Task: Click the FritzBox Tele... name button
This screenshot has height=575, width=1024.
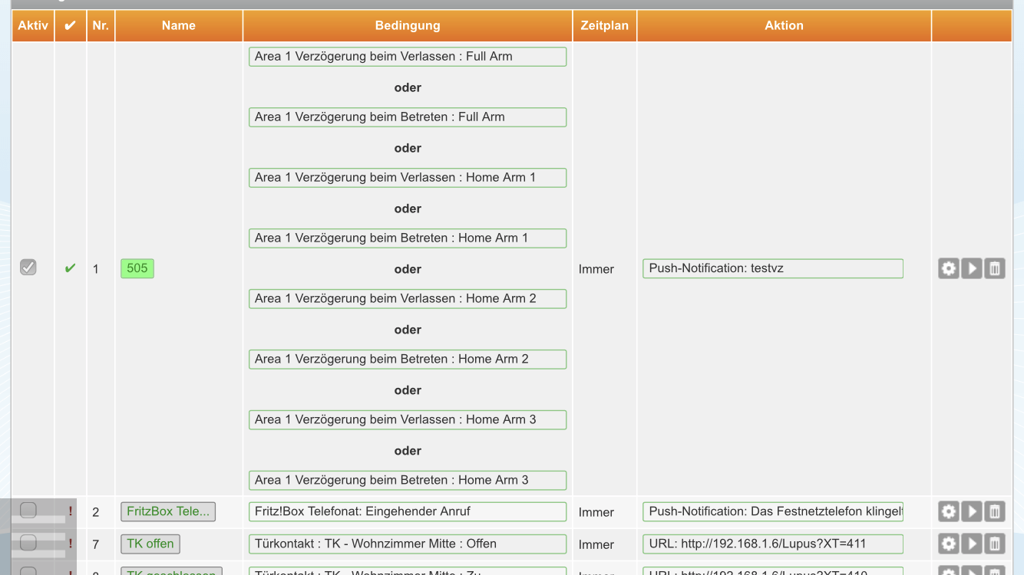Action: pos(167,511)
